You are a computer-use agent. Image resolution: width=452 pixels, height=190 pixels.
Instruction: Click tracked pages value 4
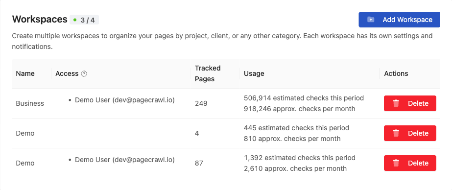197,134
